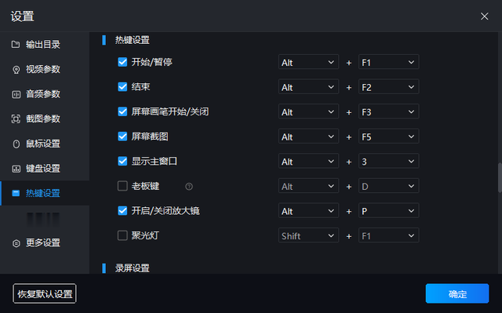Uncheck the 开始/暂停 hotkey checkbox
This screenshot has width=502, height=313.
click(x=122, y=62)
